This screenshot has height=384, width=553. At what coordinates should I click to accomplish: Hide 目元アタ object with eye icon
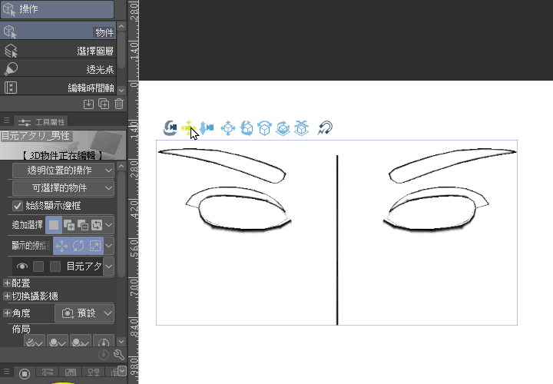tap(22, 266)
